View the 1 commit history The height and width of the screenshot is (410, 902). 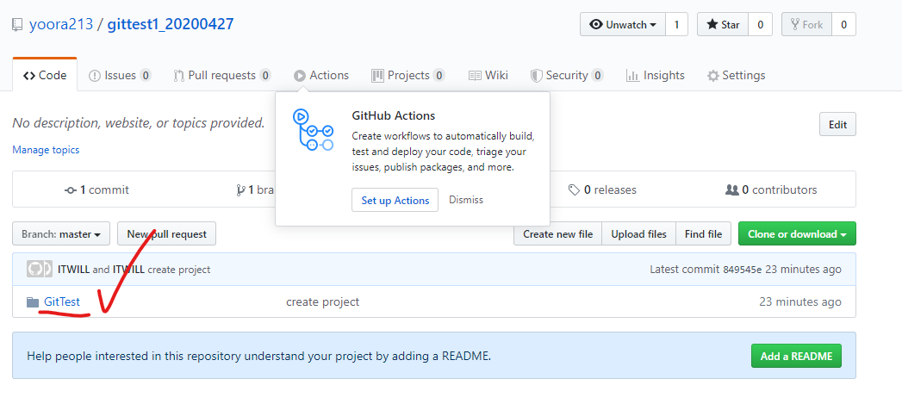pyautogui.click(x=96, y=189)
